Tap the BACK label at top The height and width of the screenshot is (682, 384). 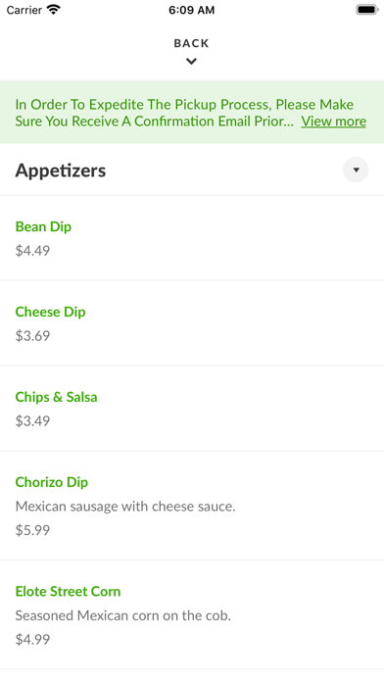point(191,43)
